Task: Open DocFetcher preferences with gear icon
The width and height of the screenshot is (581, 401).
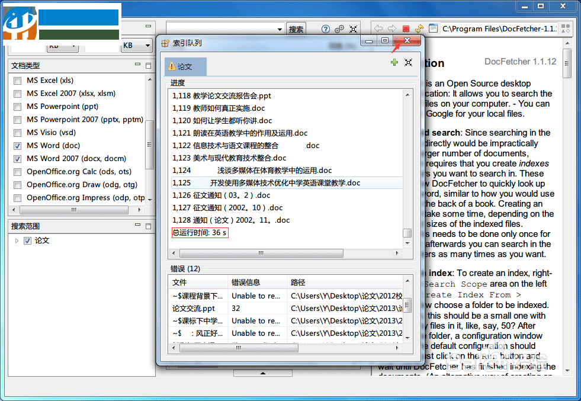Action: (338, 28)
